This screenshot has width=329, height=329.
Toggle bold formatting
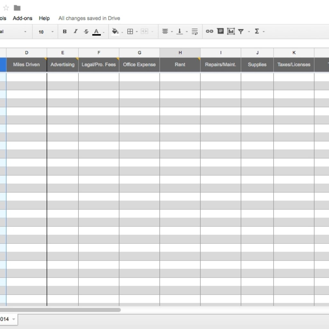(x=65, y=31)
